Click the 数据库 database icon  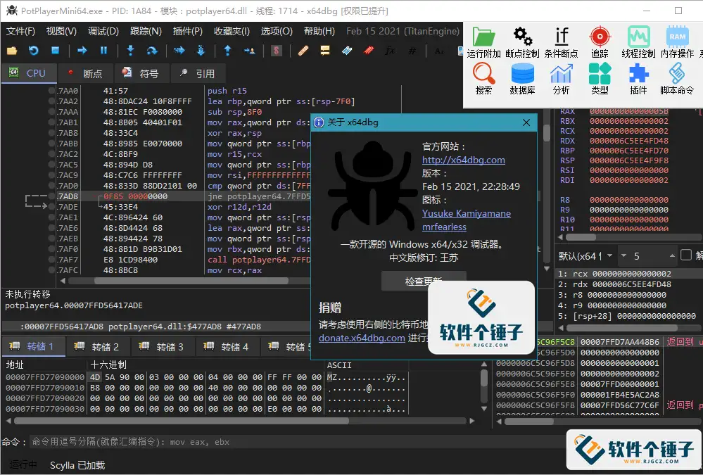[522, 74]
